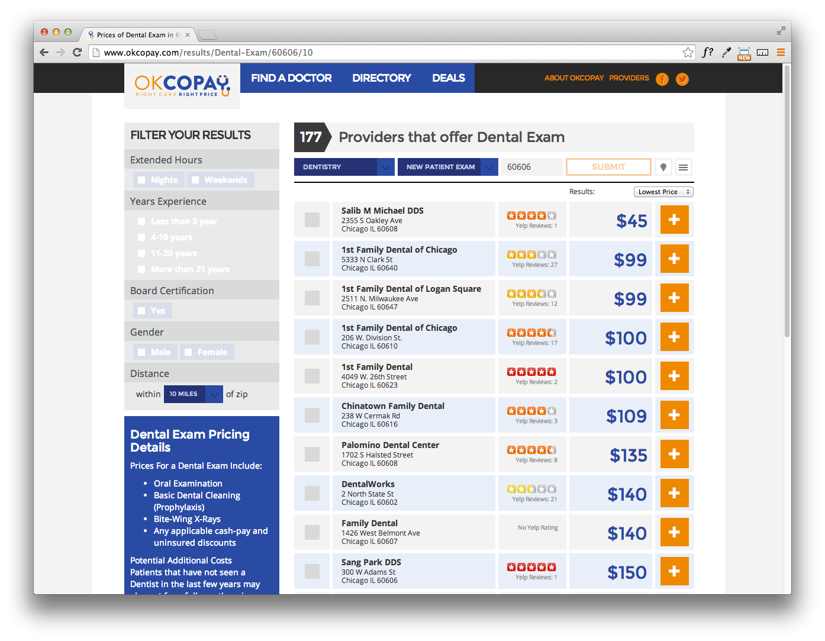The height and width of the screenshot is (641, 825).
Task: Click the 177 provider count
Action: (310, 137)
